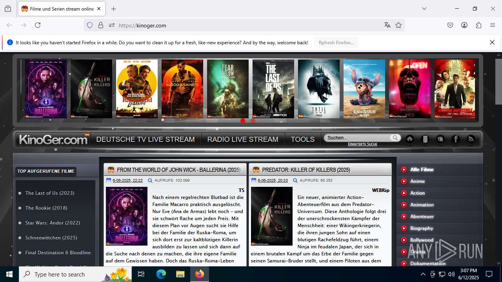Open Windows Start menu
Screen dimensions: 502x282
[x=9, y=274]
